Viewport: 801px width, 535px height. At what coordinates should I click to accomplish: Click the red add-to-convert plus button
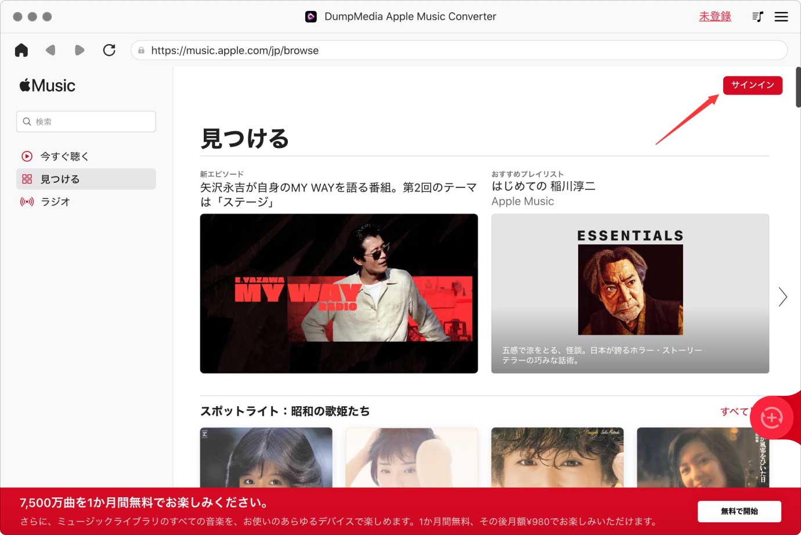pyautogui.click(x=771, y=417)
